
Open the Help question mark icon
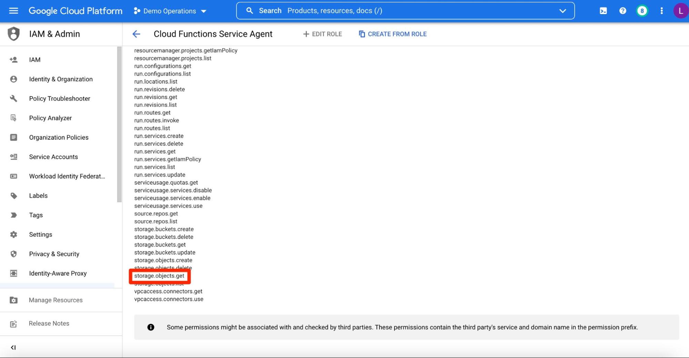coord(622,11)
